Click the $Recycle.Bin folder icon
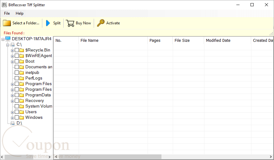Screen dimensions: 274x160 coord(22,50)
